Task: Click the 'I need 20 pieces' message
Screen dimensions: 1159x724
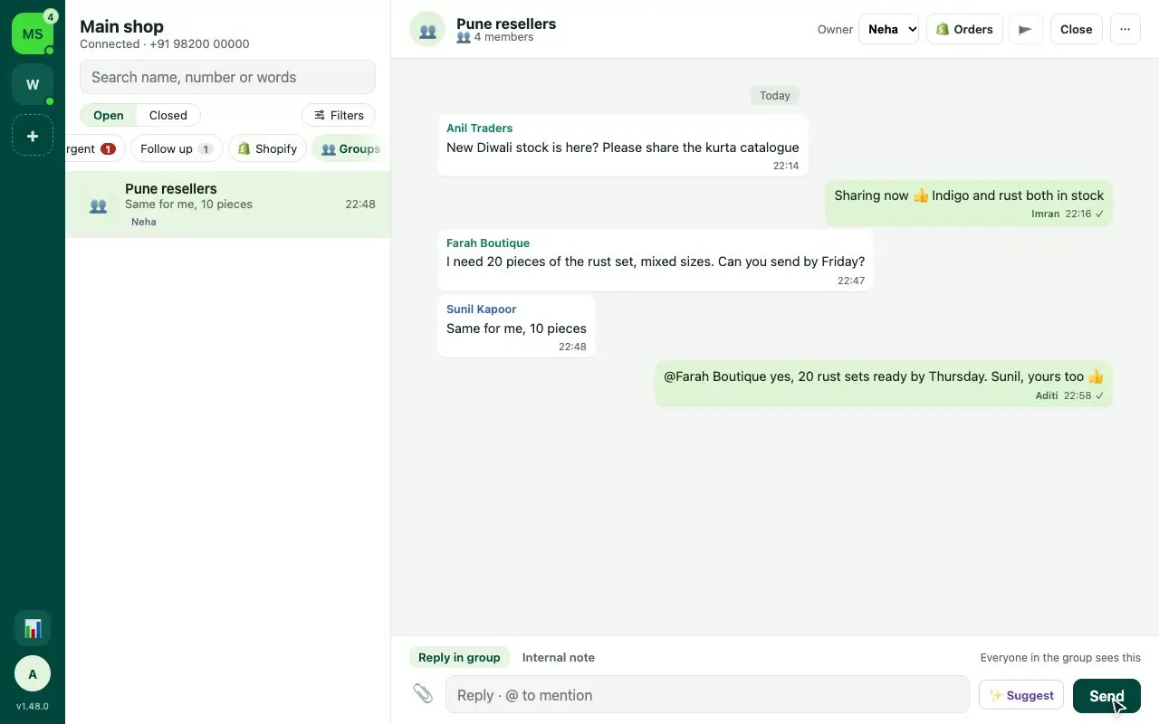Action: coord(656,260)
